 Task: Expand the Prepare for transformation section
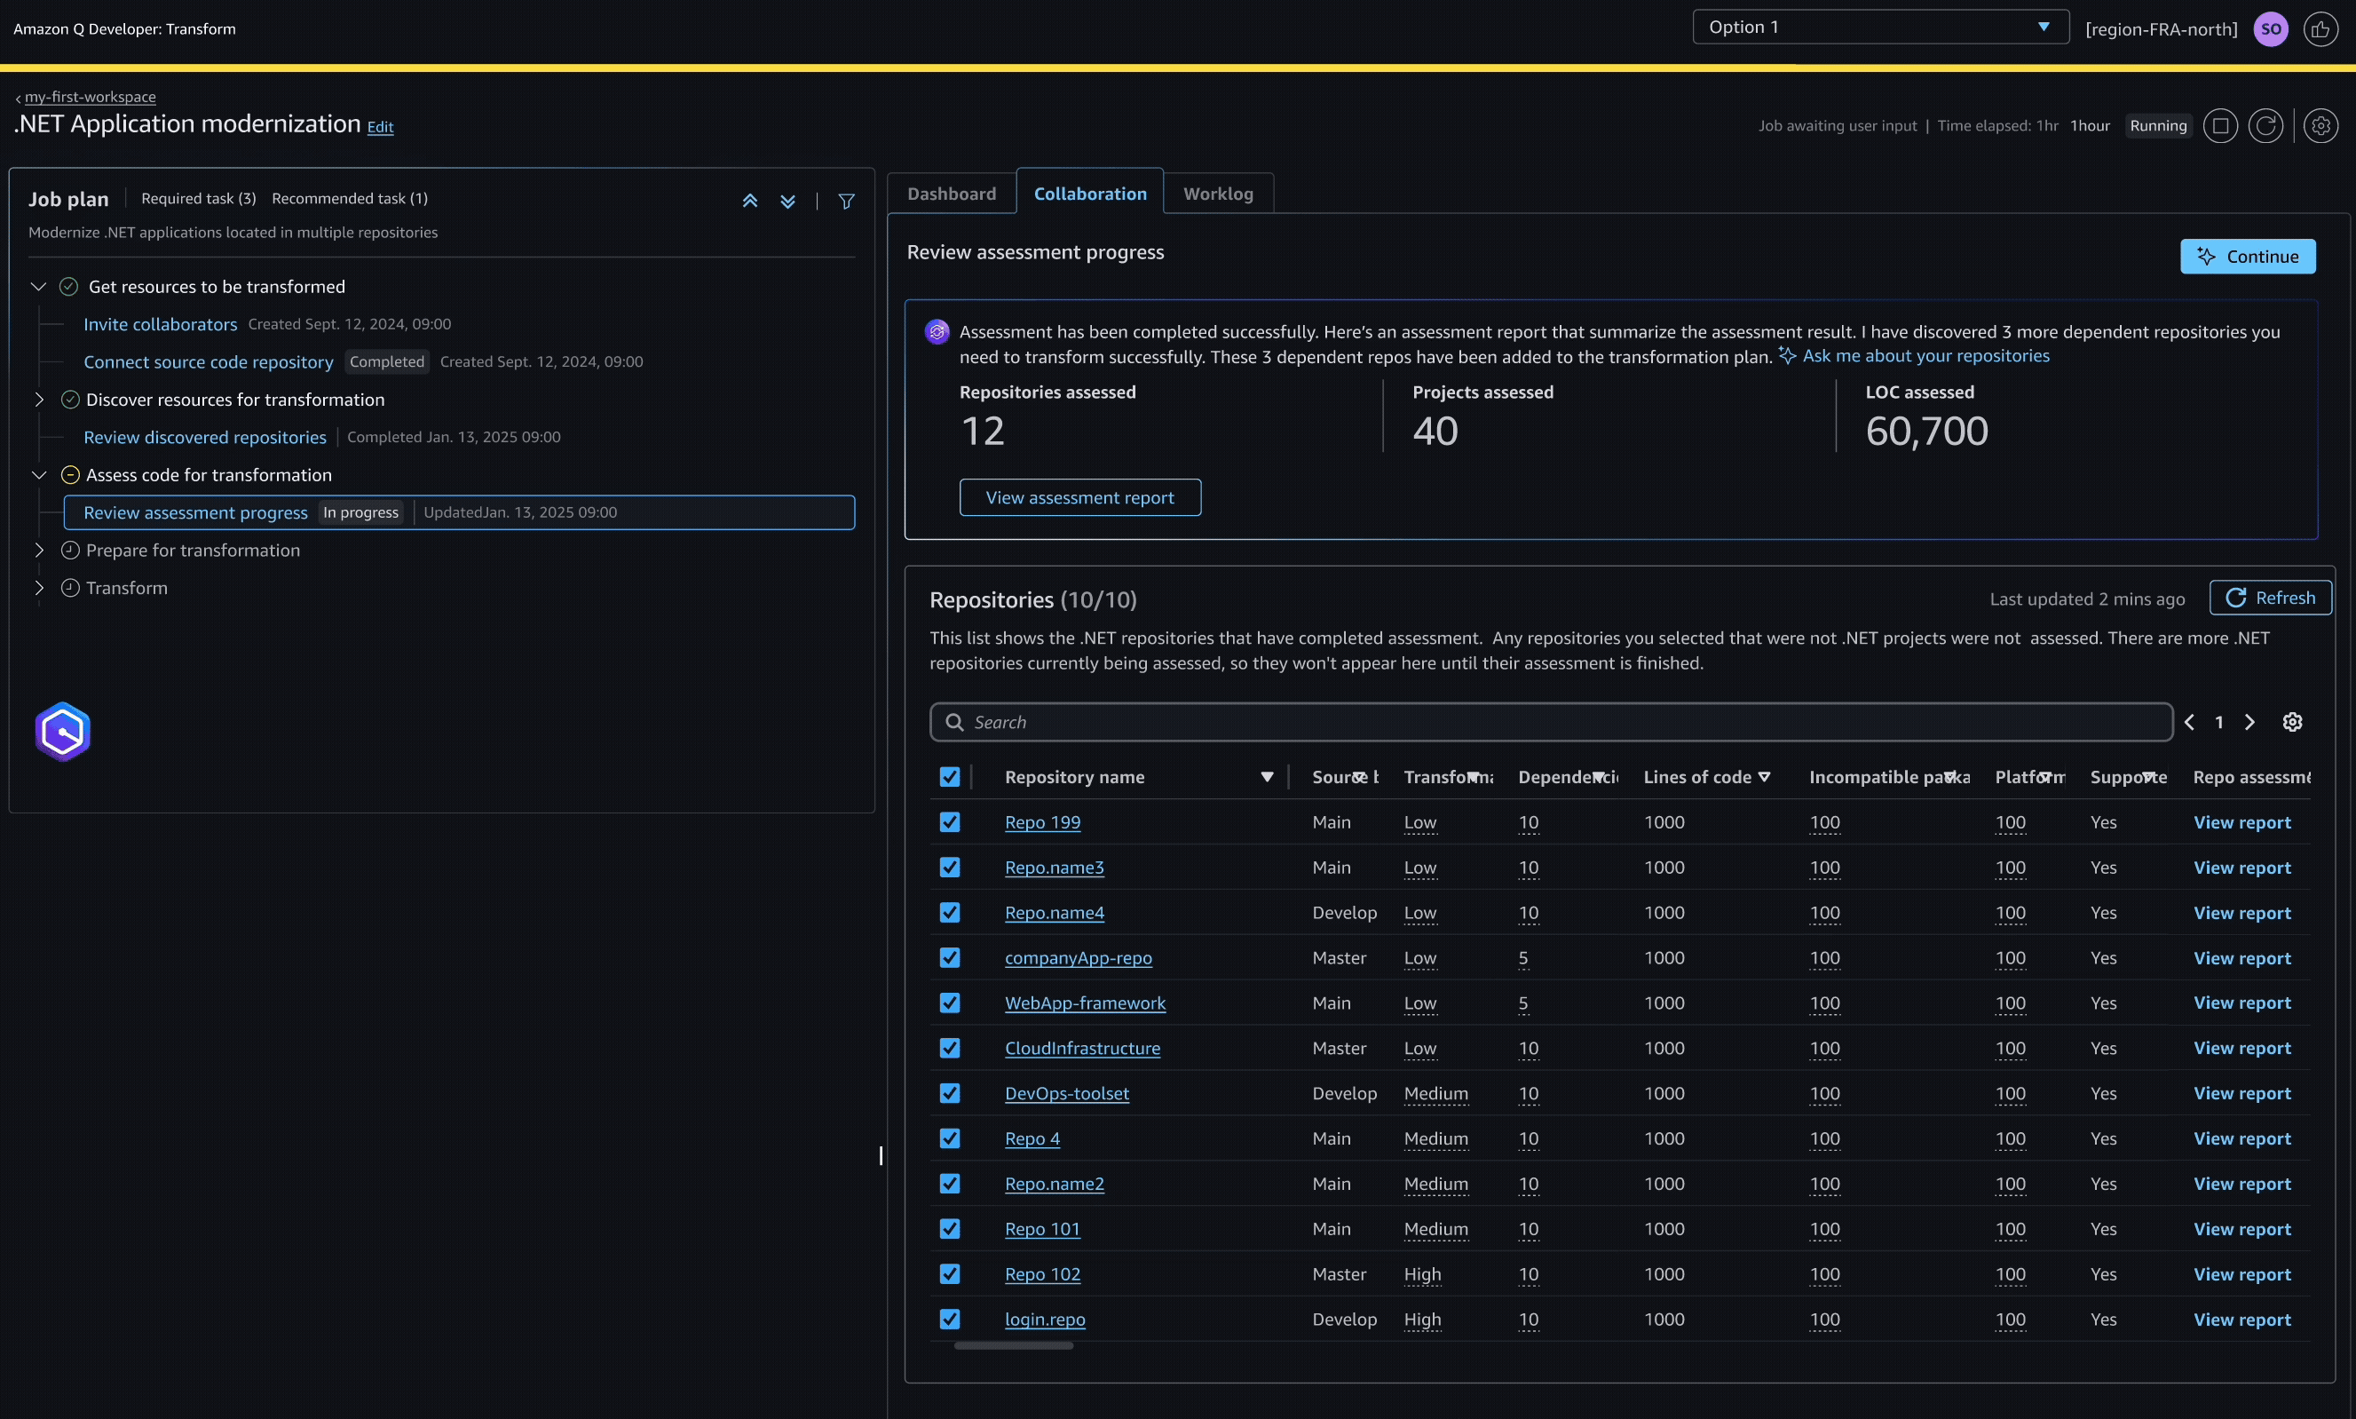(x=39, y=550)
